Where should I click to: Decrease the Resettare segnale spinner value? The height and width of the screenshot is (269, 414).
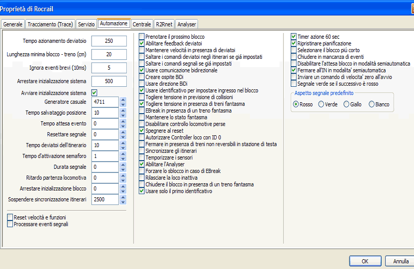click(x=123, y=137)
